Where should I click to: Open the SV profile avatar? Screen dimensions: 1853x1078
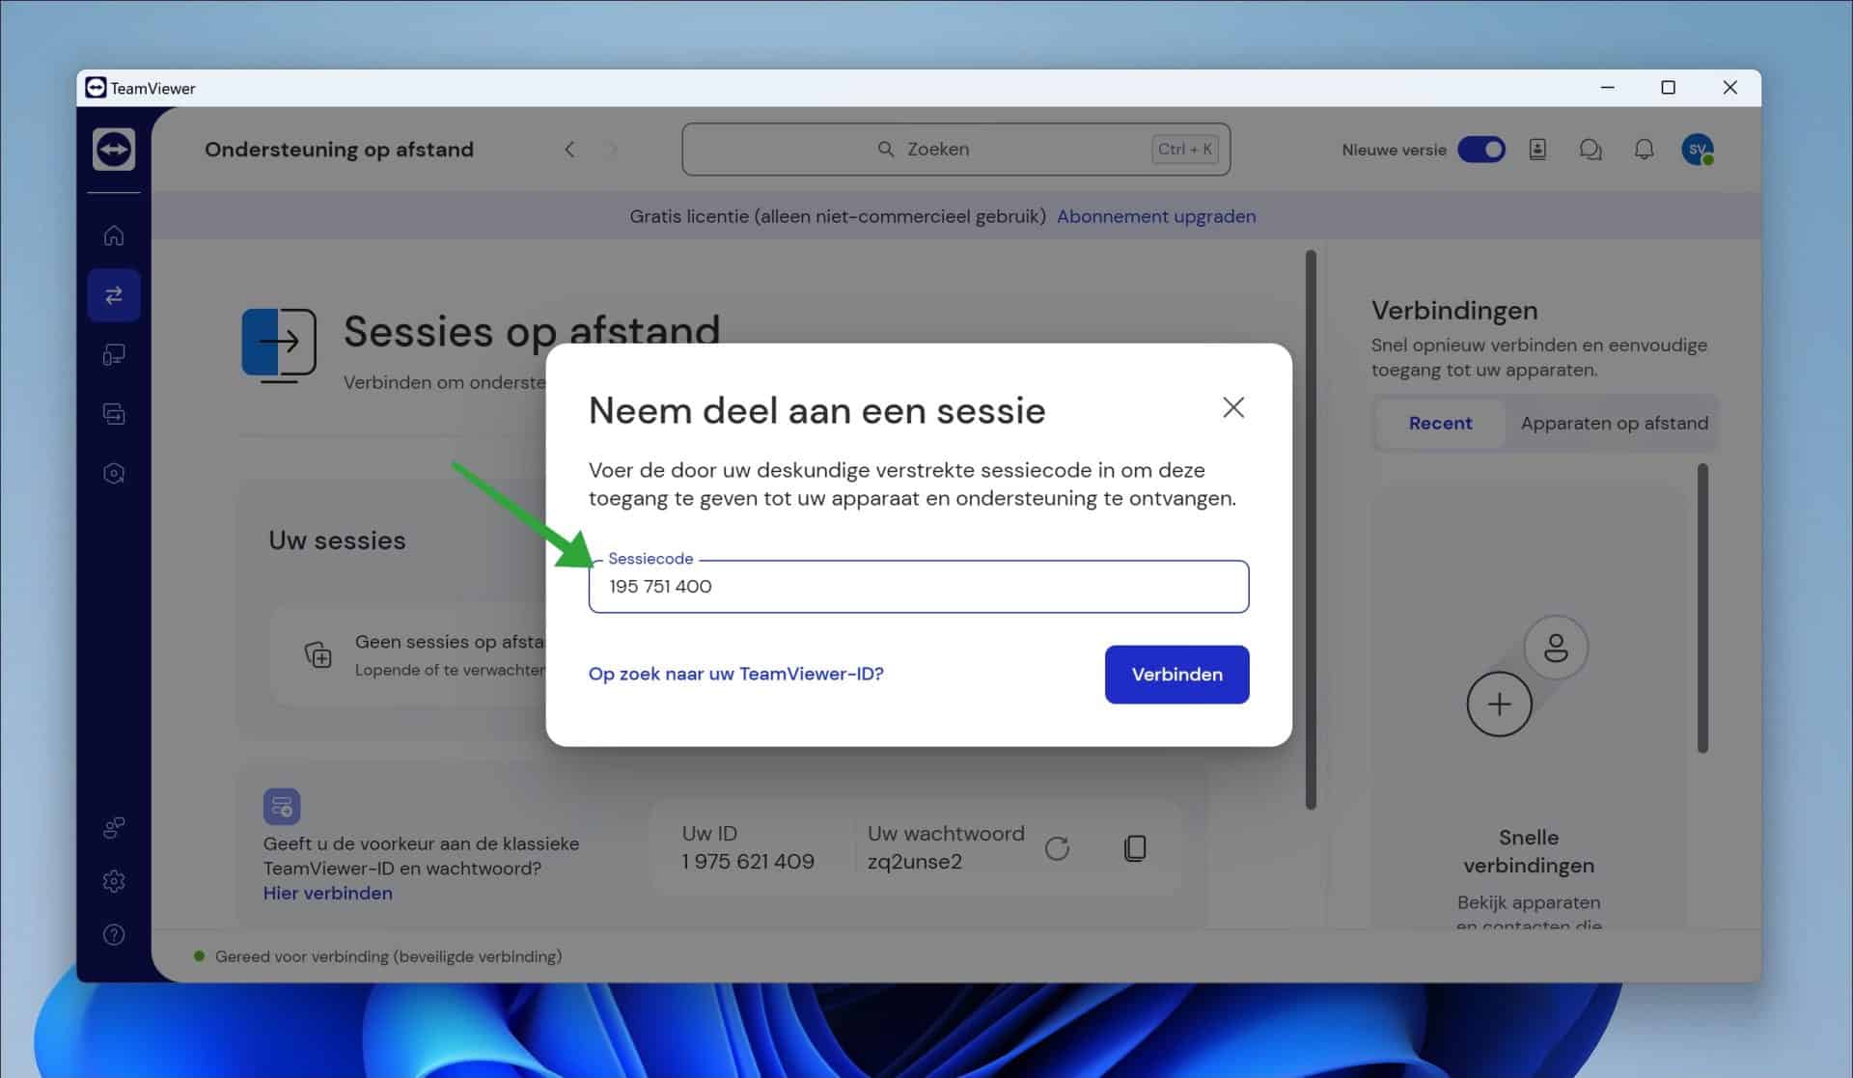pyautogui.click(x=1698, y=150)
